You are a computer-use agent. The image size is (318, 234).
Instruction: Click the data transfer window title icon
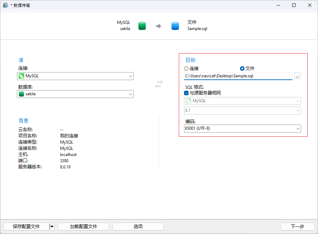coord(6,5)
